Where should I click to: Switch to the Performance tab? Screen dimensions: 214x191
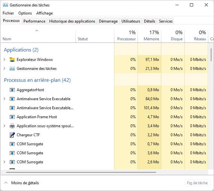click(34, 21)
